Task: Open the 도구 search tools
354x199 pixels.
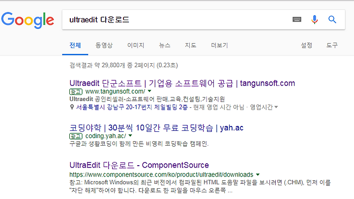Action: pyautogui.click(x=332, y=46)
